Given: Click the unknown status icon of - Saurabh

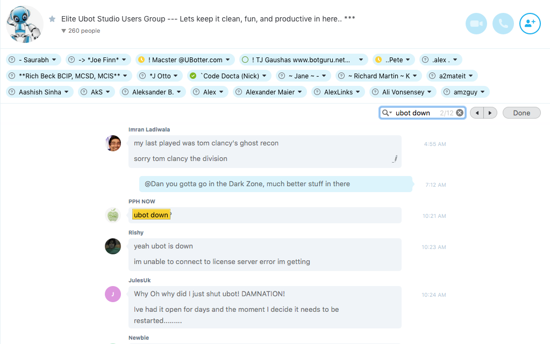Looking at the screenshot, I should pyautogui.click(x=12, y=60).
